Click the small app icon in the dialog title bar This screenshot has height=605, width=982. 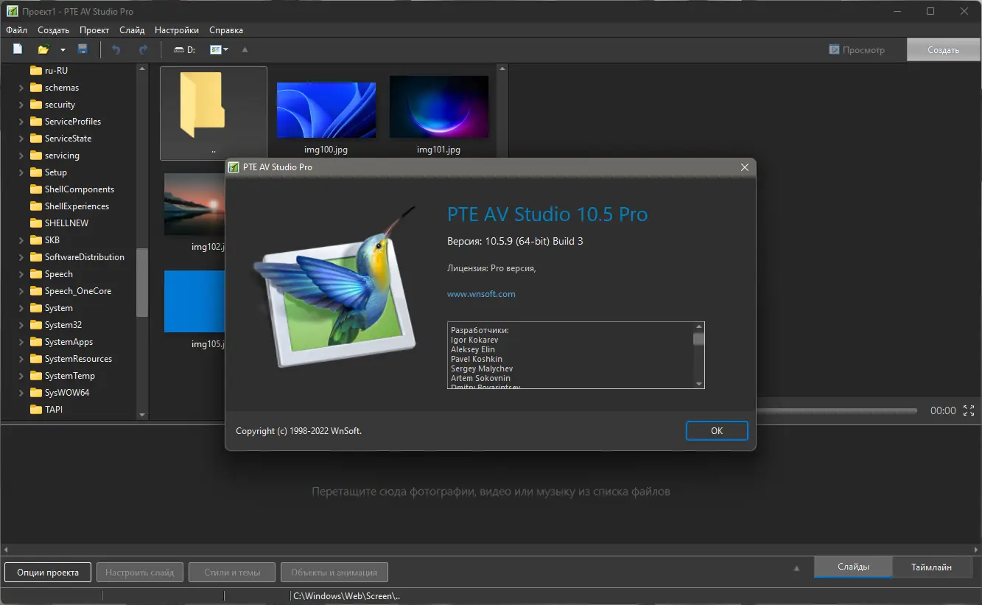click(x=234, y=167)
